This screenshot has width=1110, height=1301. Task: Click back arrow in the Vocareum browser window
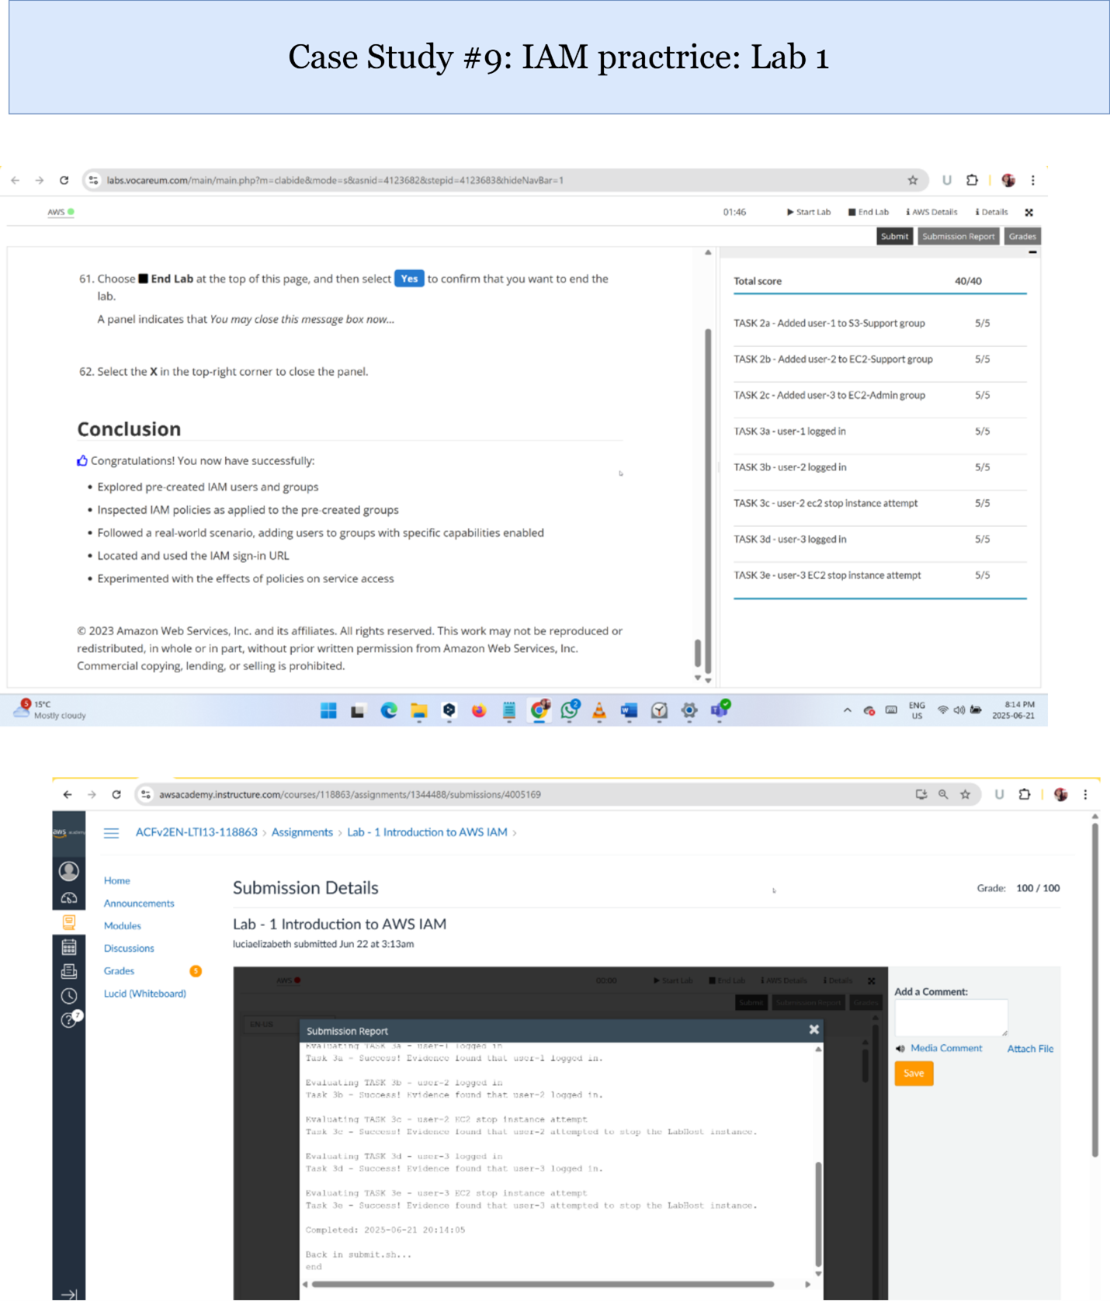pos(16,180)
